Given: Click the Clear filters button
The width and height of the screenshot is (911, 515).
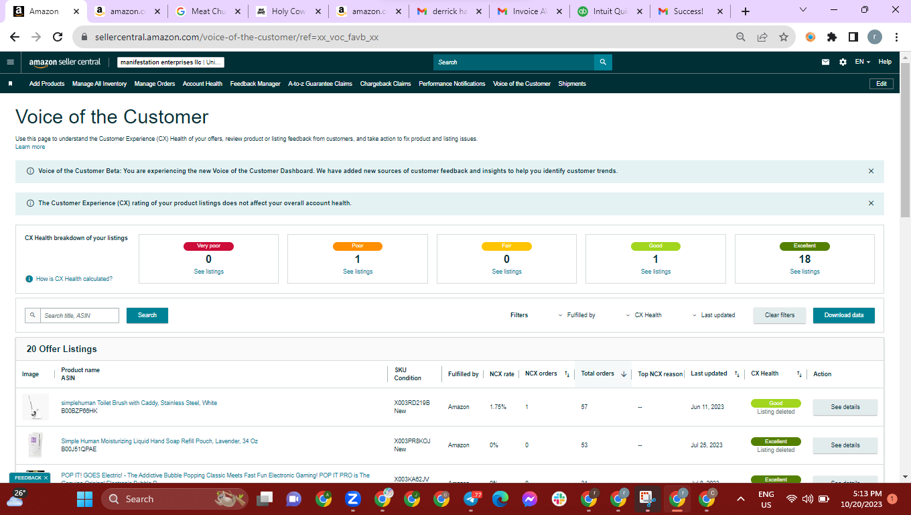Looking at the screenshot, I should 780,315.
